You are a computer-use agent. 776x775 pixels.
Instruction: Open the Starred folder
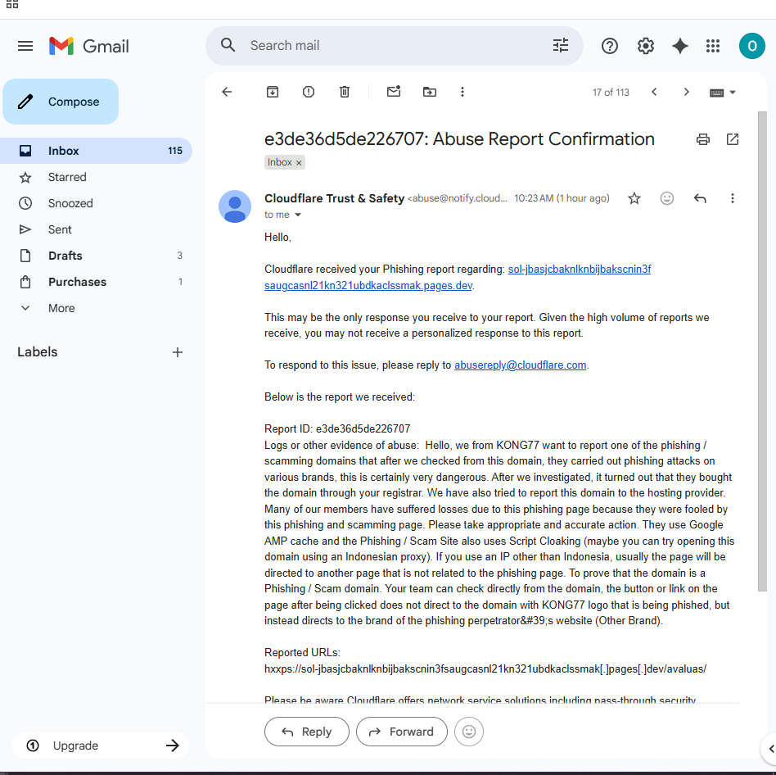(96, 177)
